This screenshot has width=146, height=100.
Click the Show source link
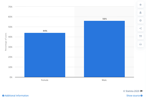pos(133,95)
